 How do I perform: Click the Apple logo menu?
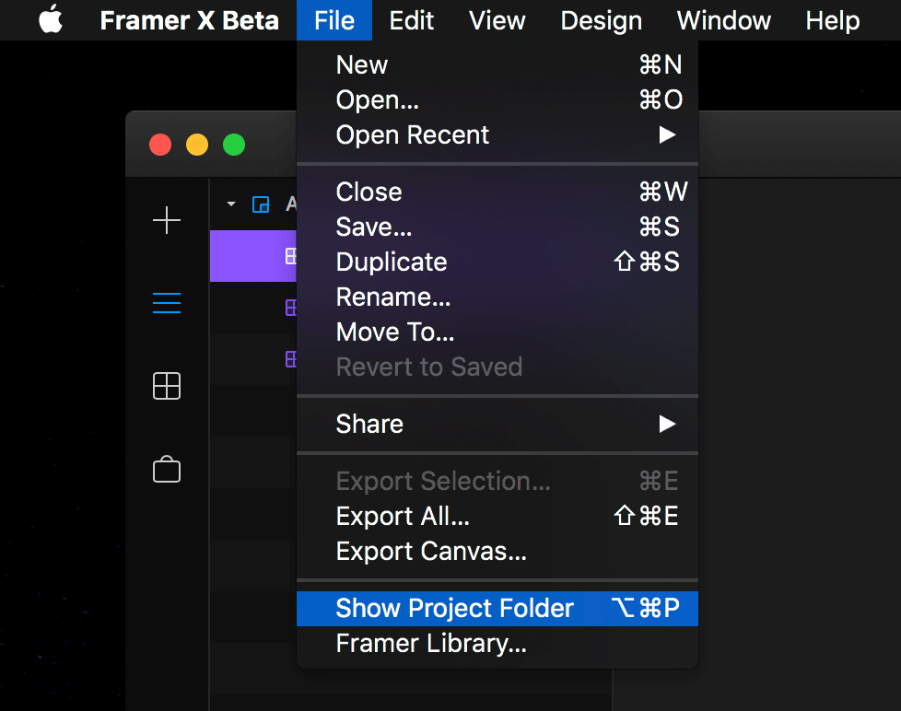click(x=51, y=19)
